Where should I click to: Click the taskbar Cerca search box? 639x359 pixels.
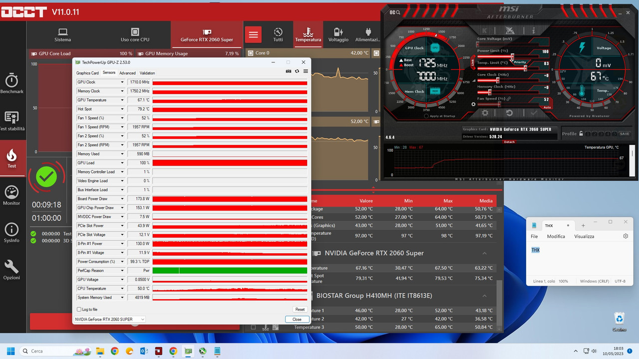pos(56,351)
